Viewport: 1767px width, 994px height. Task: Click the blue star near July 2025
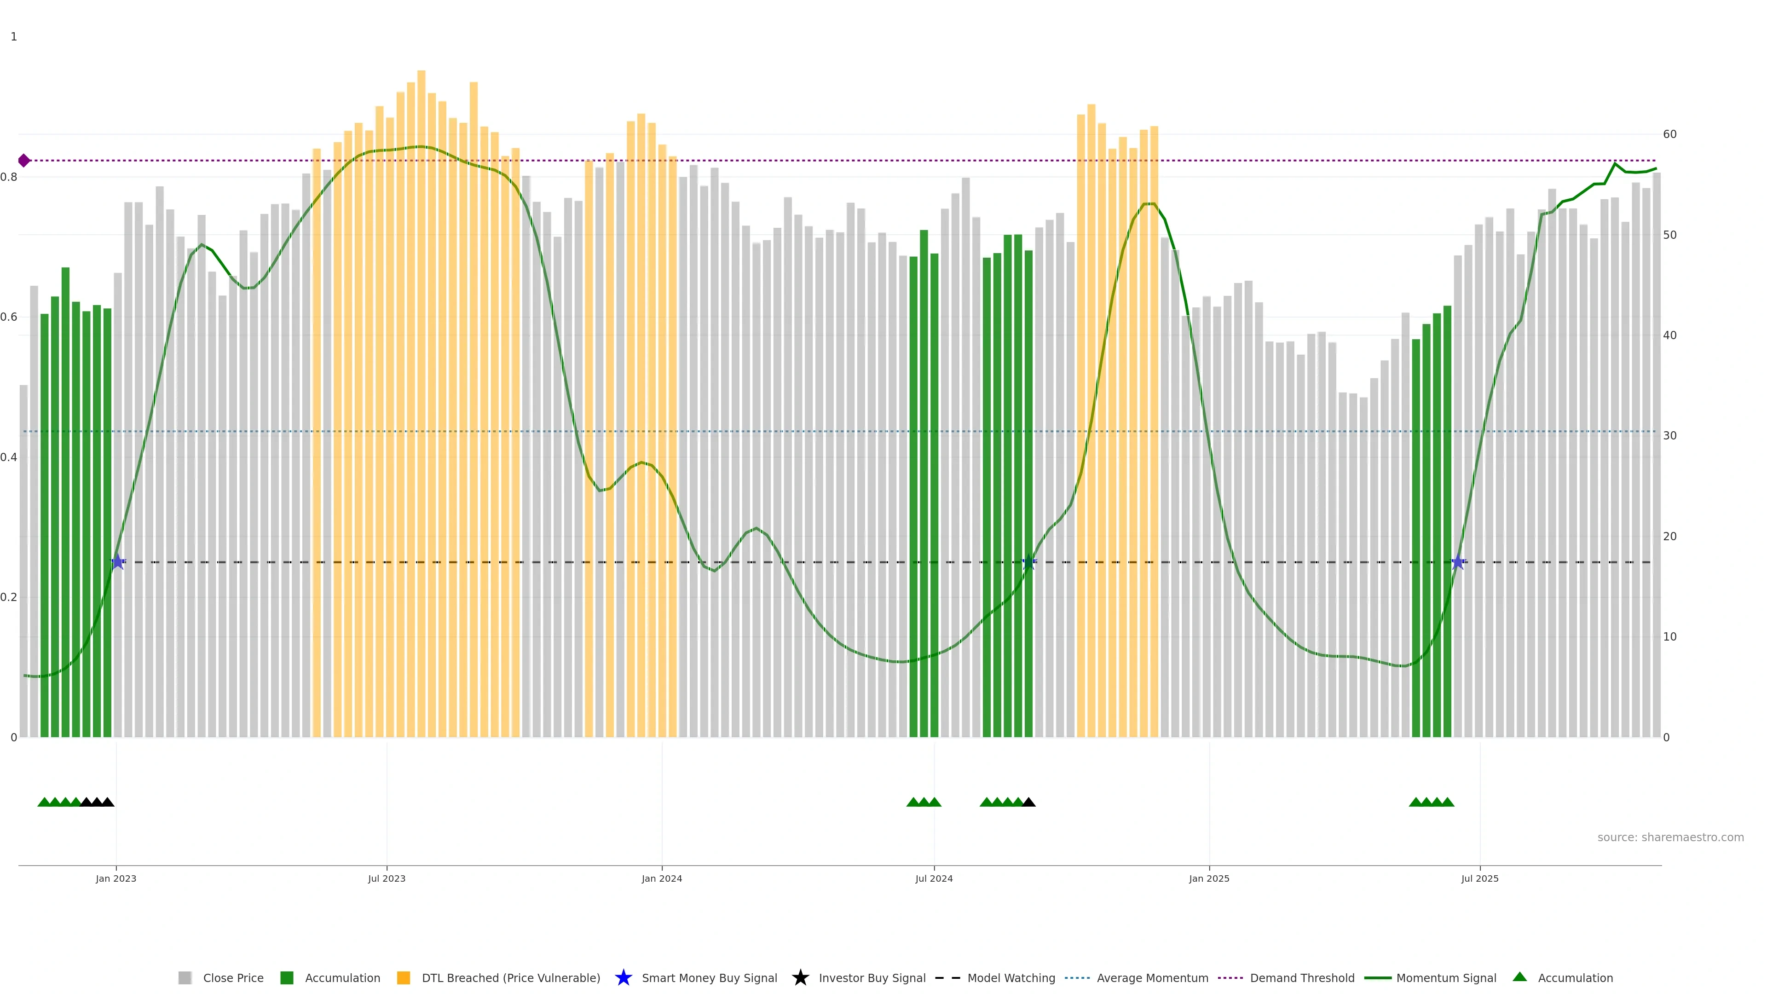point(1458,562)
